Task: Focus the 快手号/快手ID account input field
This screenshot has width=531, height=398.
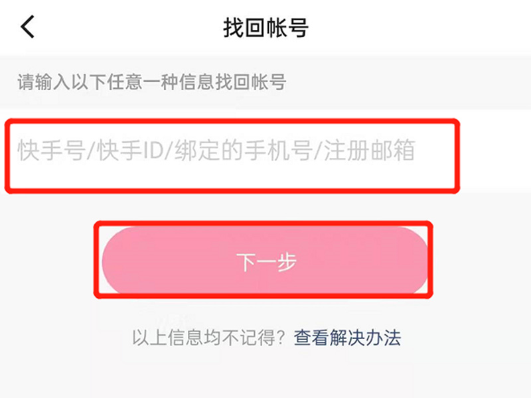Action: pyautogui.click(x=232, y=151)
